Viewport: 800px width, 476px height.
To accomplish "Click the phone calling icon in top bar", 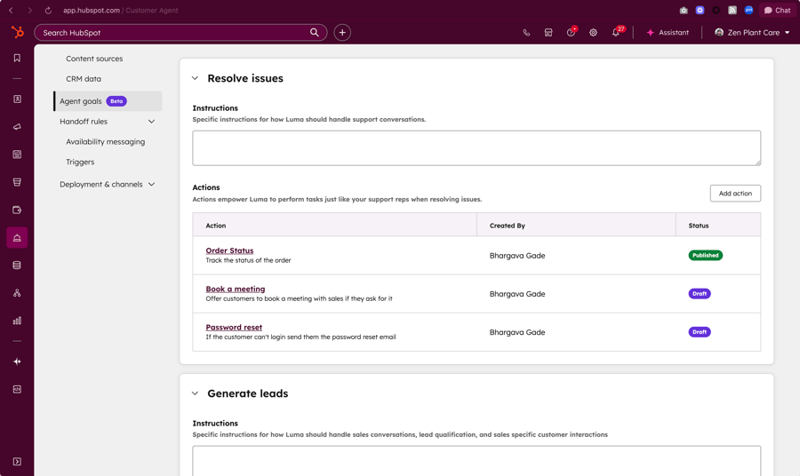I will pos(526,33).
